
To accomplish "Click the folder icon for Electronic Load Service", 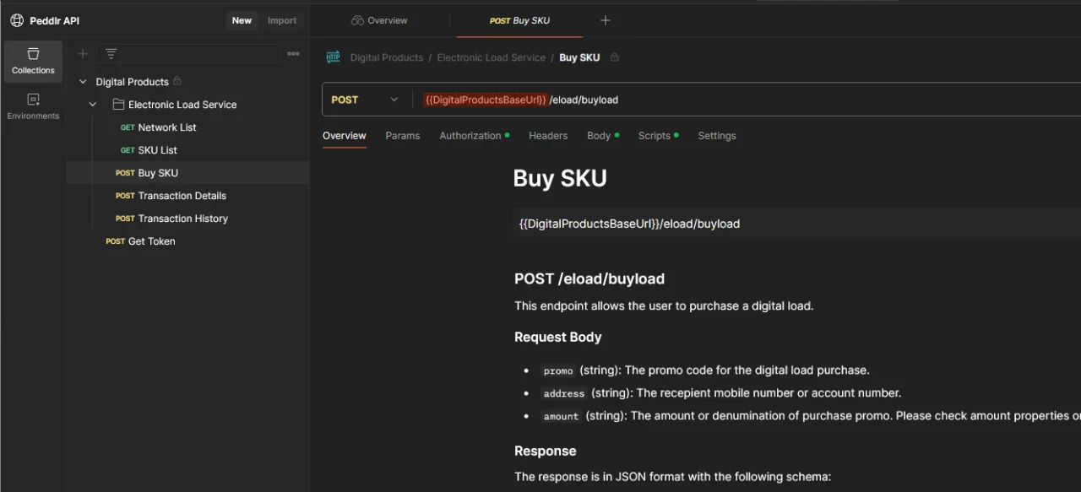I will (x=118, y=105).
